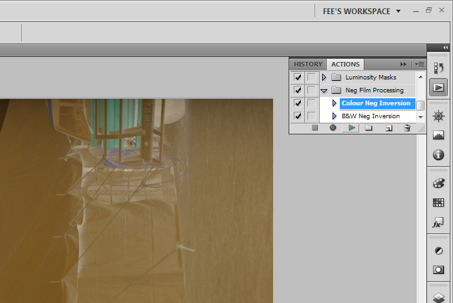This screenshot has height=303, width=453.
Task: Open the Histogram panel icon
Action: tap(438, 135)
